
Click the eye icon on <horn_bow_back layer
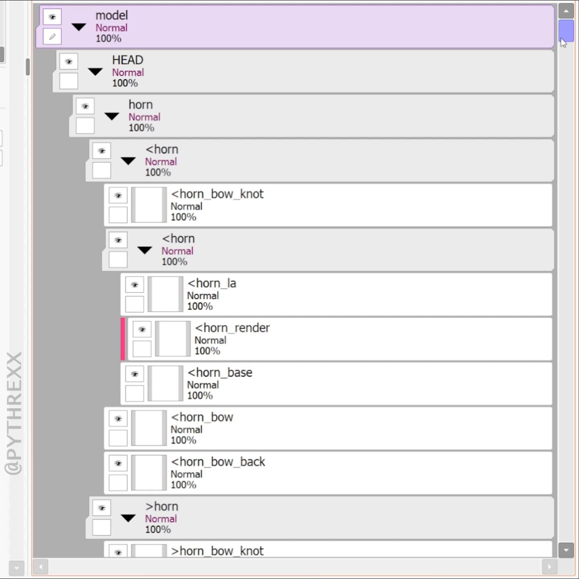[x=118, y=464]
